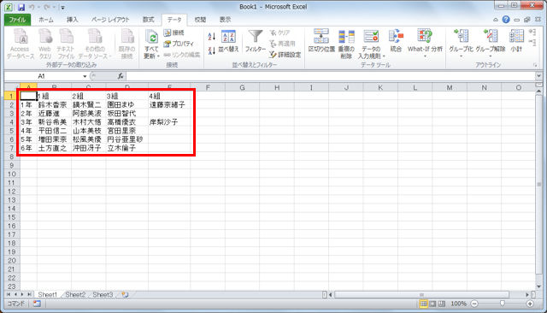Screen dimensions: 547x313
Task: Click the horizontal scrollbar right arrow
Action: (527, 295)
